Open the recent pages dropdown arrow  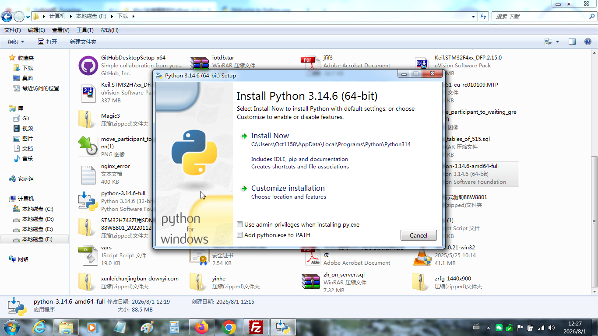pyautogui.click(x=28, y=17)
